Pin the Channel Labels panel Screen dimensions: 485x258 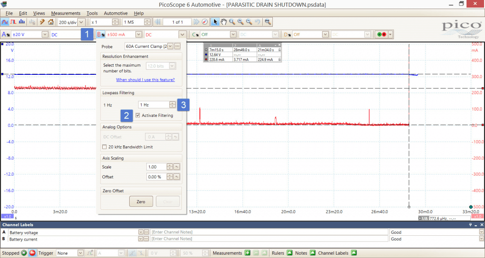(471, 225)
